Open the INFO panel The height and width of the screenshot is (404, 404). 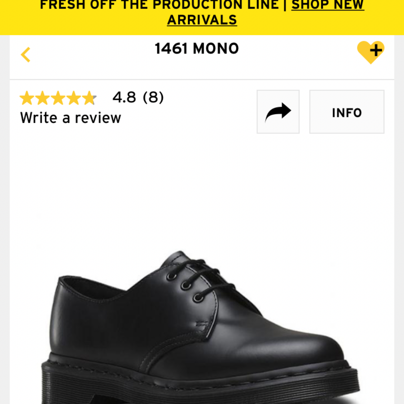click(x=347, y=112)
